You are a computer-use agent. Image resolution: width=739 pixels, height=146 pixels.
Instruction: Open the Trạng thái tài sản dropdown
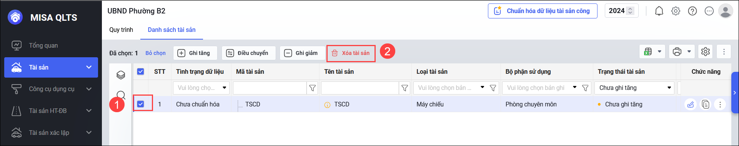[x=635, y=88]
